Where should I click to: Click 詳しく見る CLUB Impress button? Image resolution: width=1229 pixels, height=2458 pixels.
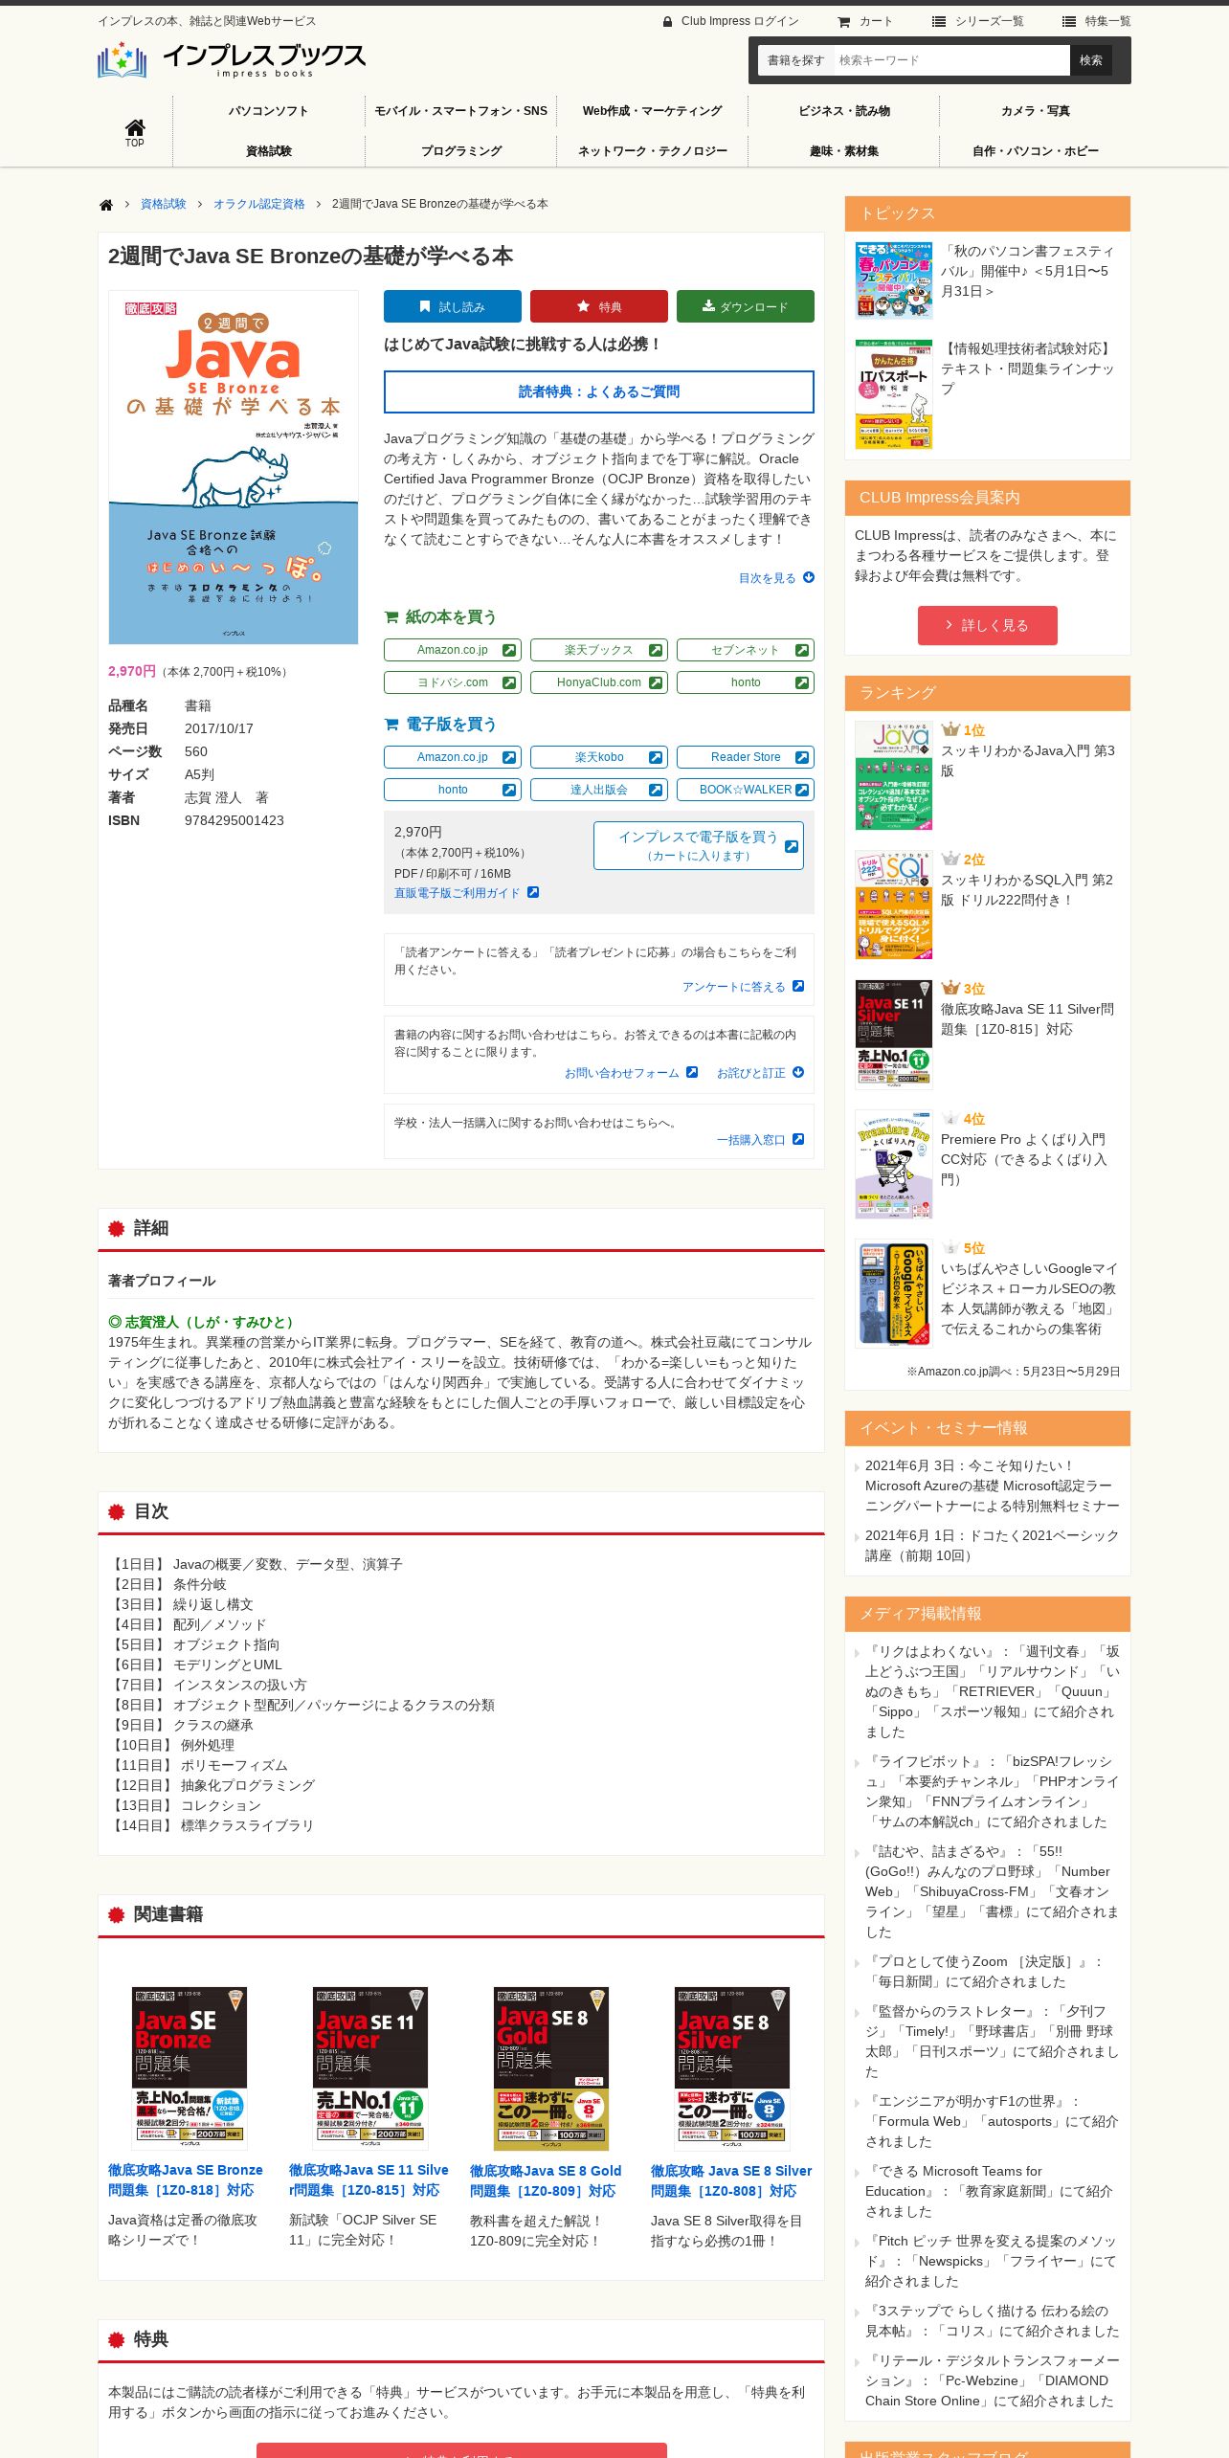click(988, 625)
